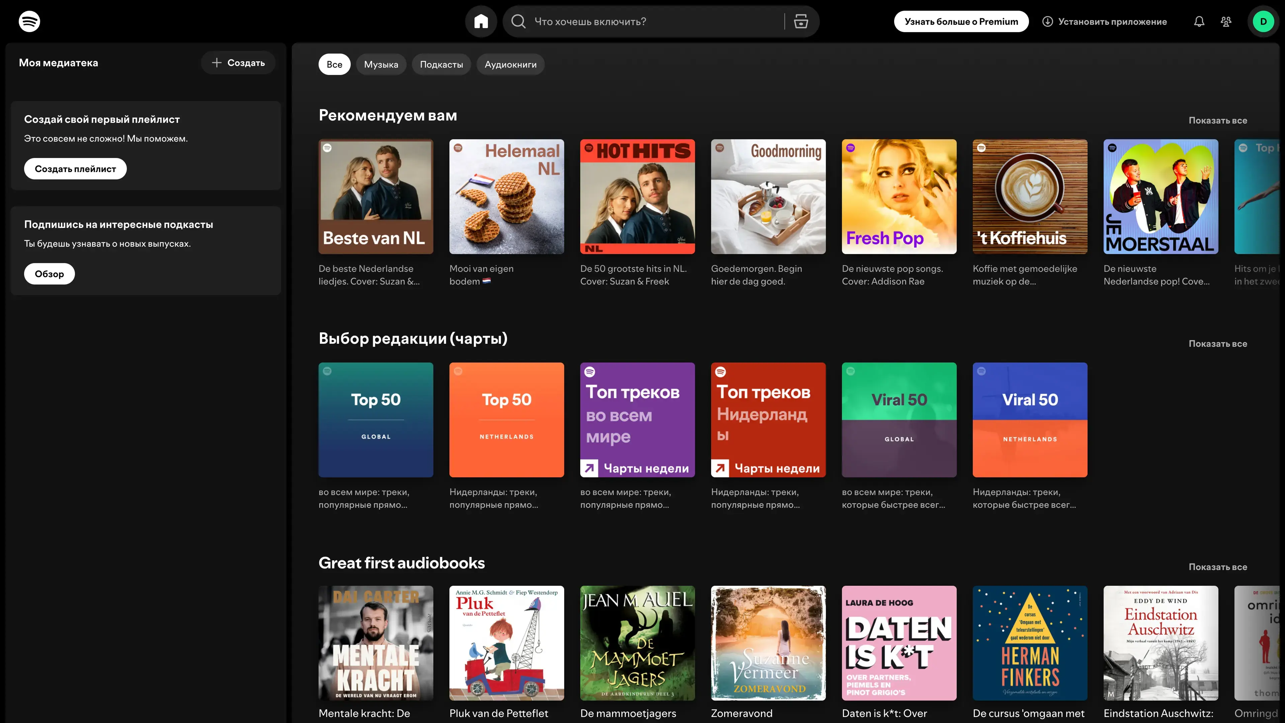Image resolution: width=1285 pixels, height=723 pixels.
Task: Show all Great first audiobooks
Action: pyautogui.click(x=1218, y=567)
